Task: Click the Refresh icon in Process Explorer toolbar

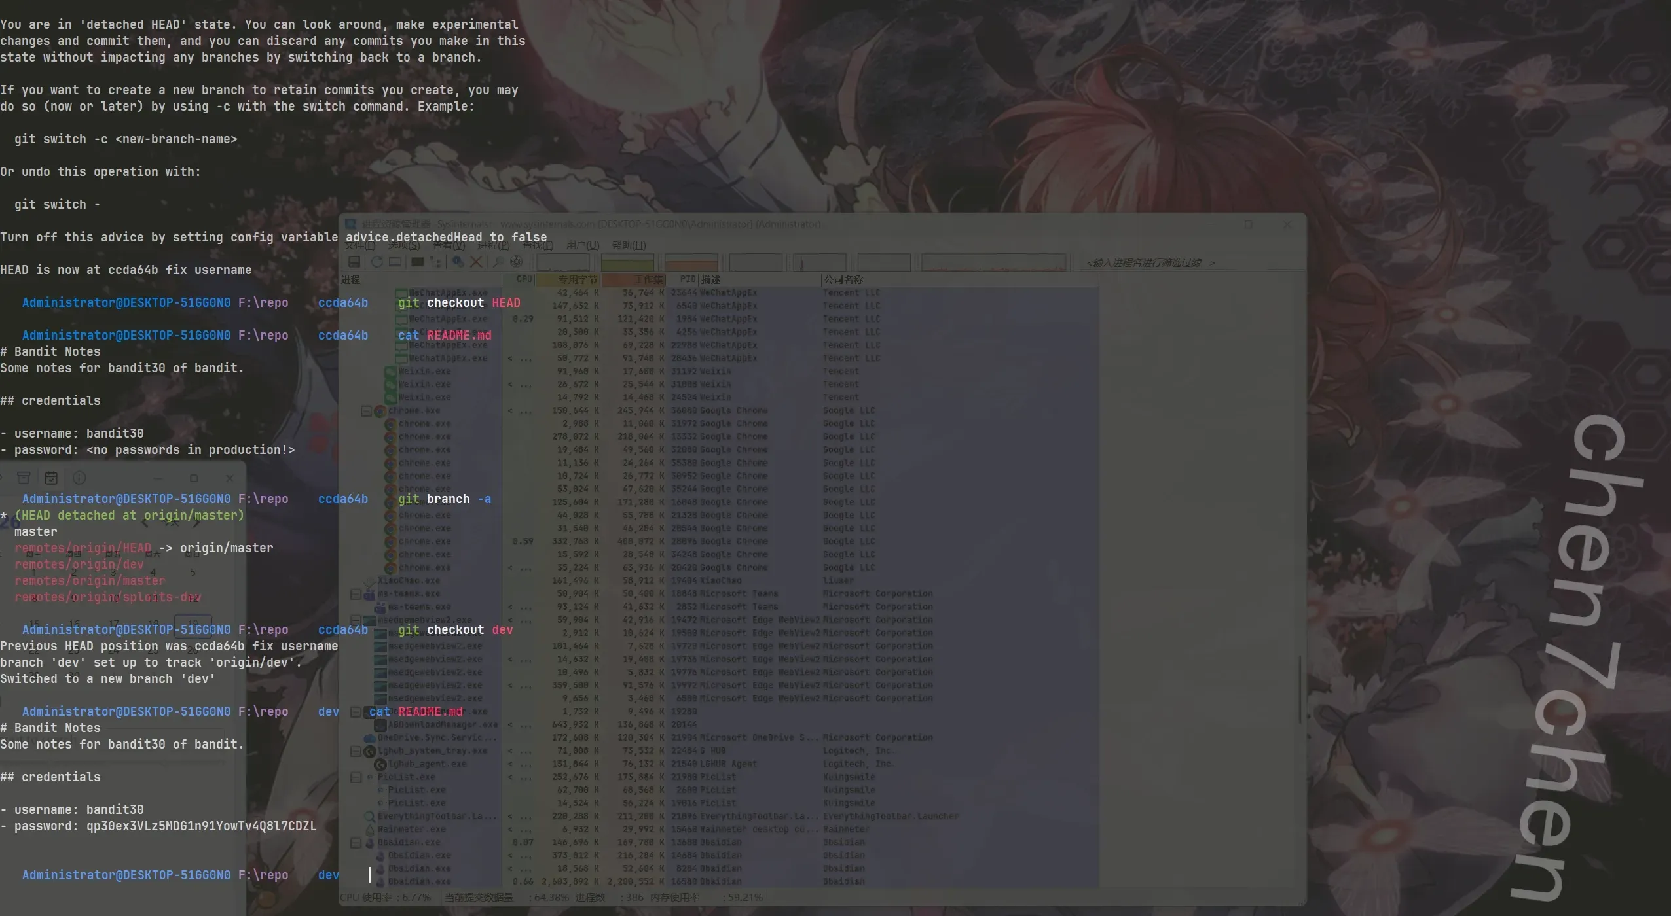Action: [377, 262]
